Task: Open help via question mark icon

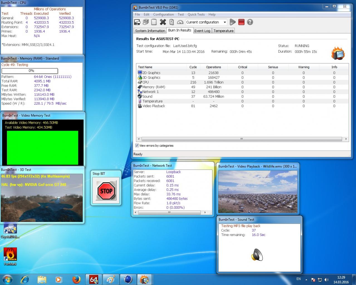Action: pos(250,22)
